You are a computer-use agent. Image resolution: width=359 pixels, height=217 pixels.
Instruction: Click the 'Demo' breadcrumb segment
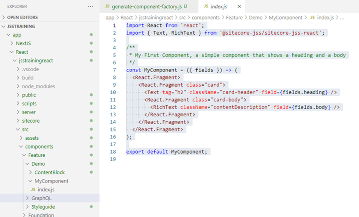pos(255,18)
